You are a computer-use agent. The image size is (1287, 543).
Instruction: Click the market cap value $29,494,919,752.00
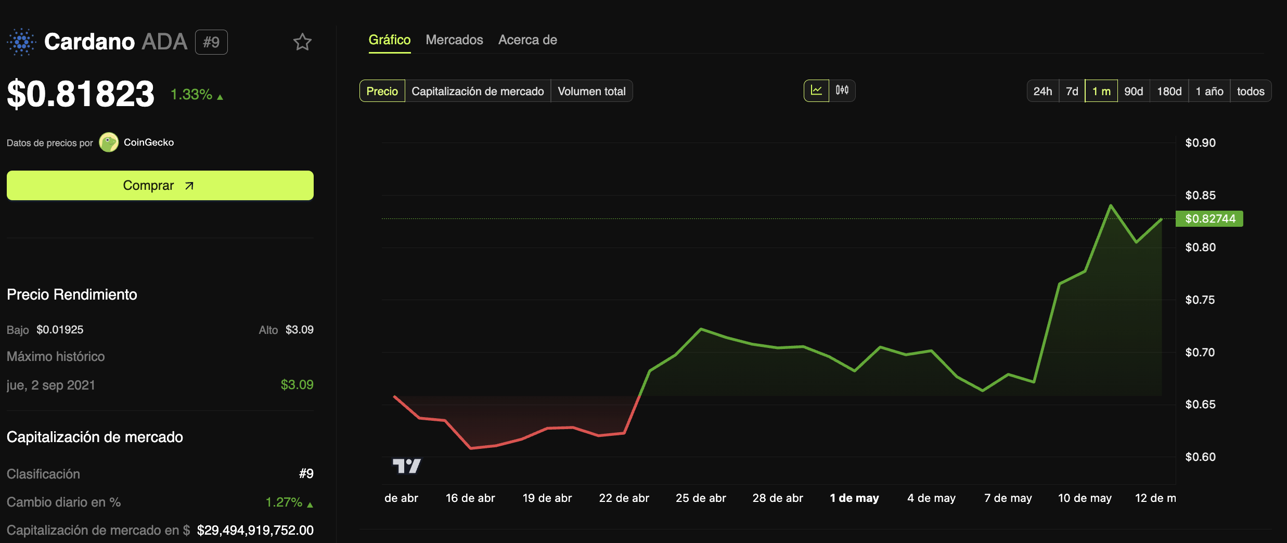(255, 531)
